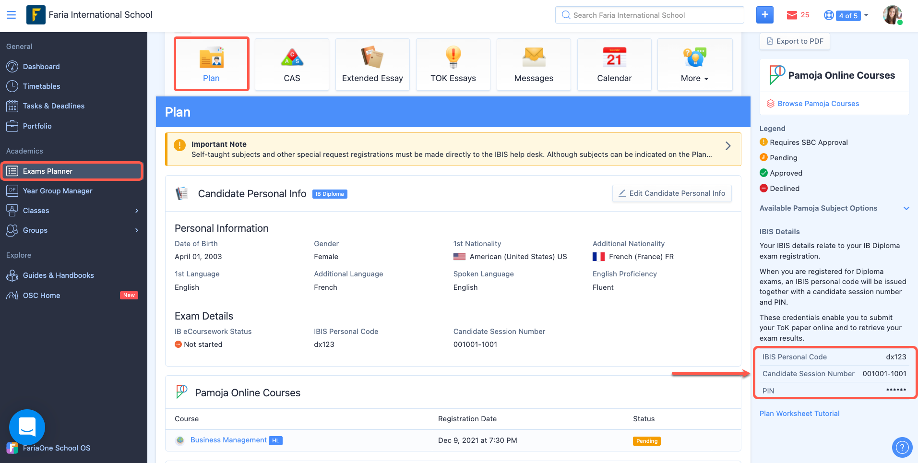918x463 pixels.
Task: Open the Calendar tab
Action: 614,64
